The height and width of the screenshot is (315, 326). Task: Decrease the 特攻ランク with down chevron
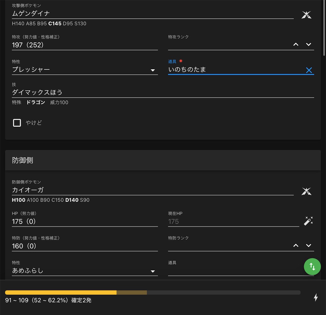coord(308,44)
